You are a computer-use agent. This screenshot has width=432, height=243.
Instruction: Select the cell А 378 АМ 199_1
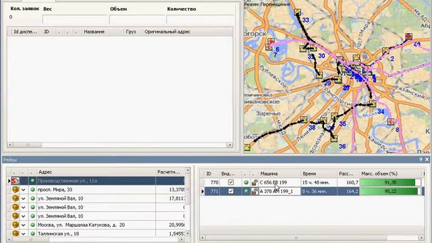tap(279, 191)
